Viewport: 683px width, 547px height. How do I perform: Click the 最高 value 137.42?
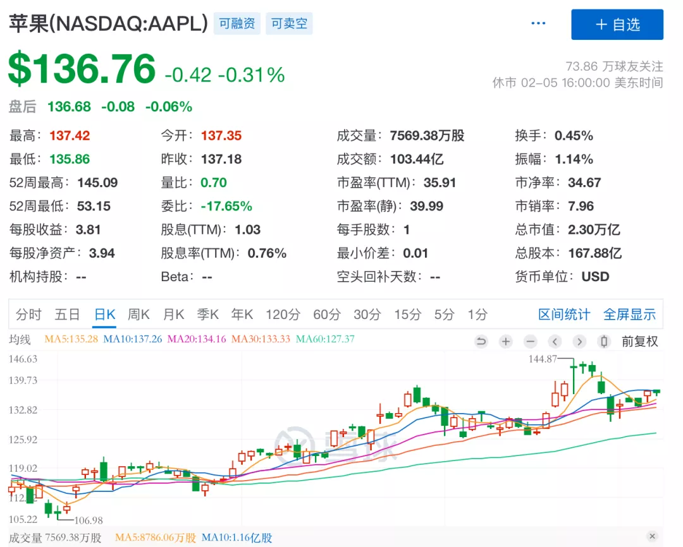[x=70, y=136]
